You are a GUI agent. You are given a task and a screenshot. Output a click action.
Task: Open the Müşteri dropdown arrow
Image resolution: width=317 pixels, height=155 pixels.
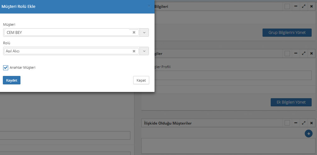pyautogui.click(x=144, y=32)
